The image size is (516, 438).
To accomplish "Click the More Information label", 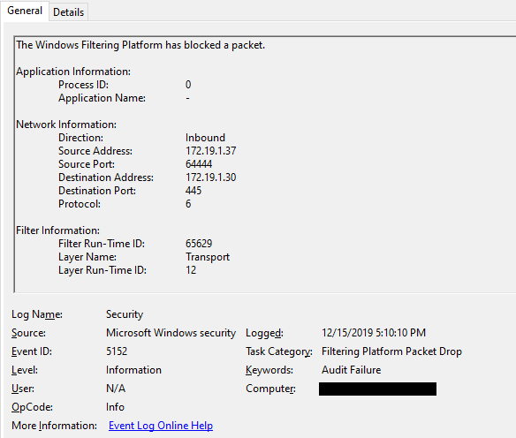I will click(54, 426).
